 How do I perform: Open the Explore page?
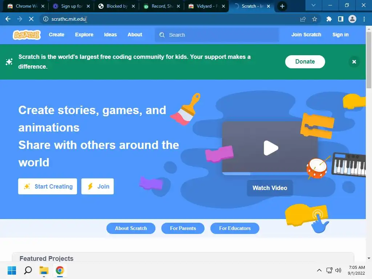(x=84, y=35)
